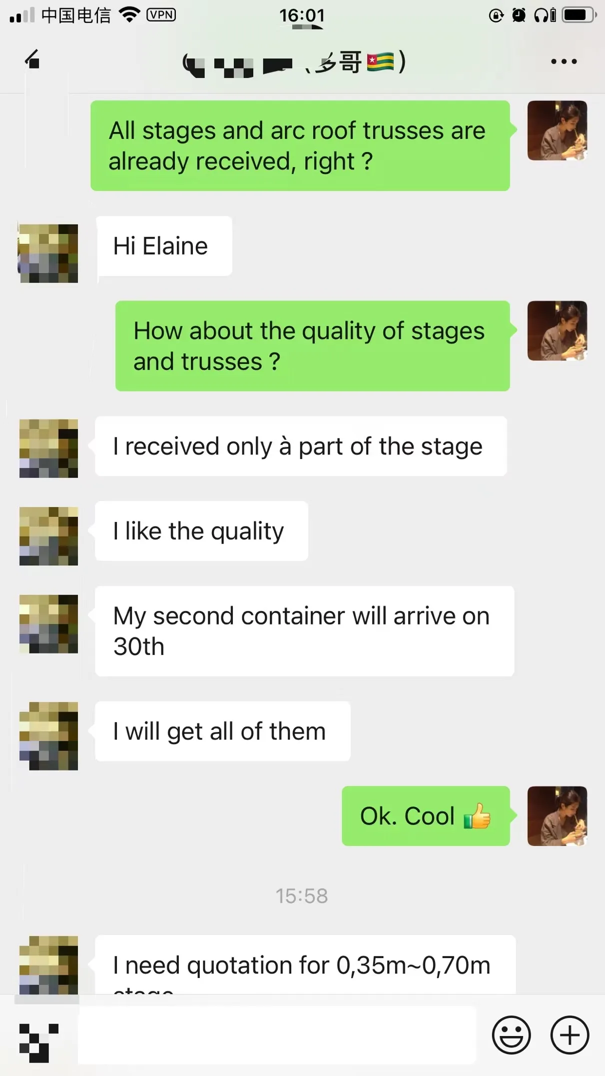The height and width of the screenshot is (1076, 605).
Task: Tap the VPN indicator in the status bar
Action: pos(161,15)
